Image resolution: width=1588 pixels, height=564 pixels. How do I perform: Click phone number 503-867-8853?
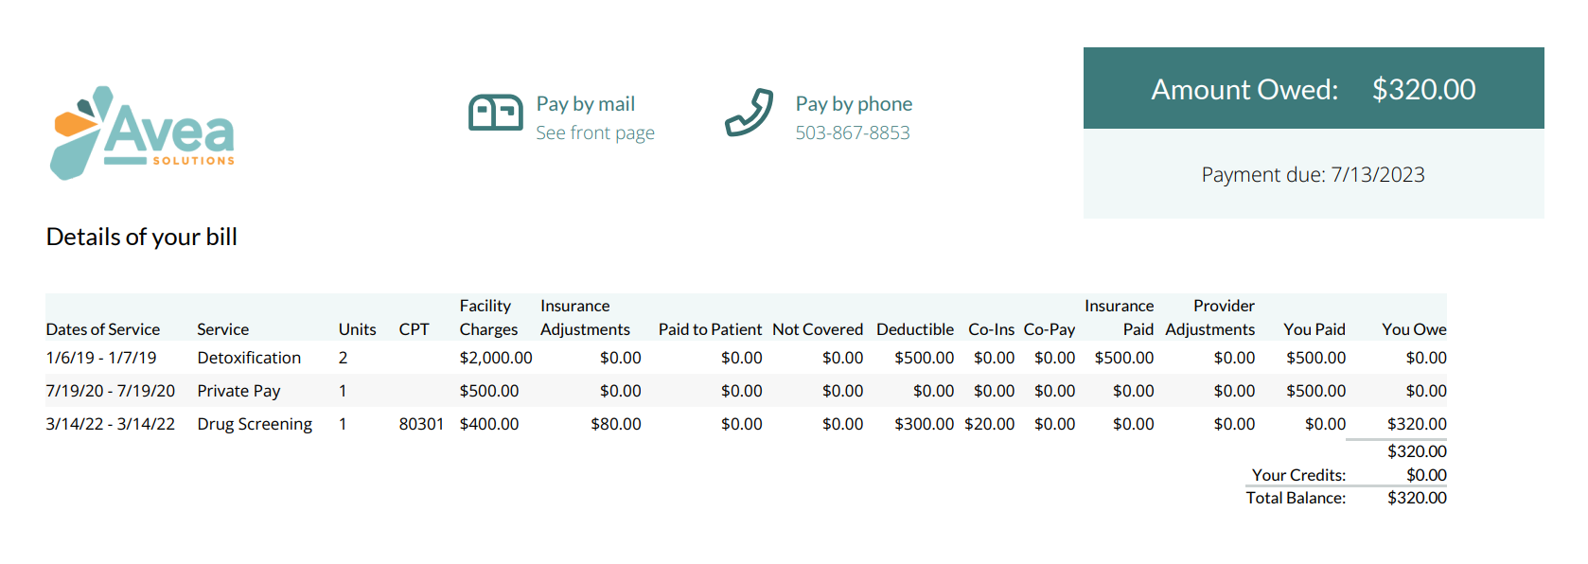click(x=853, y=133)
